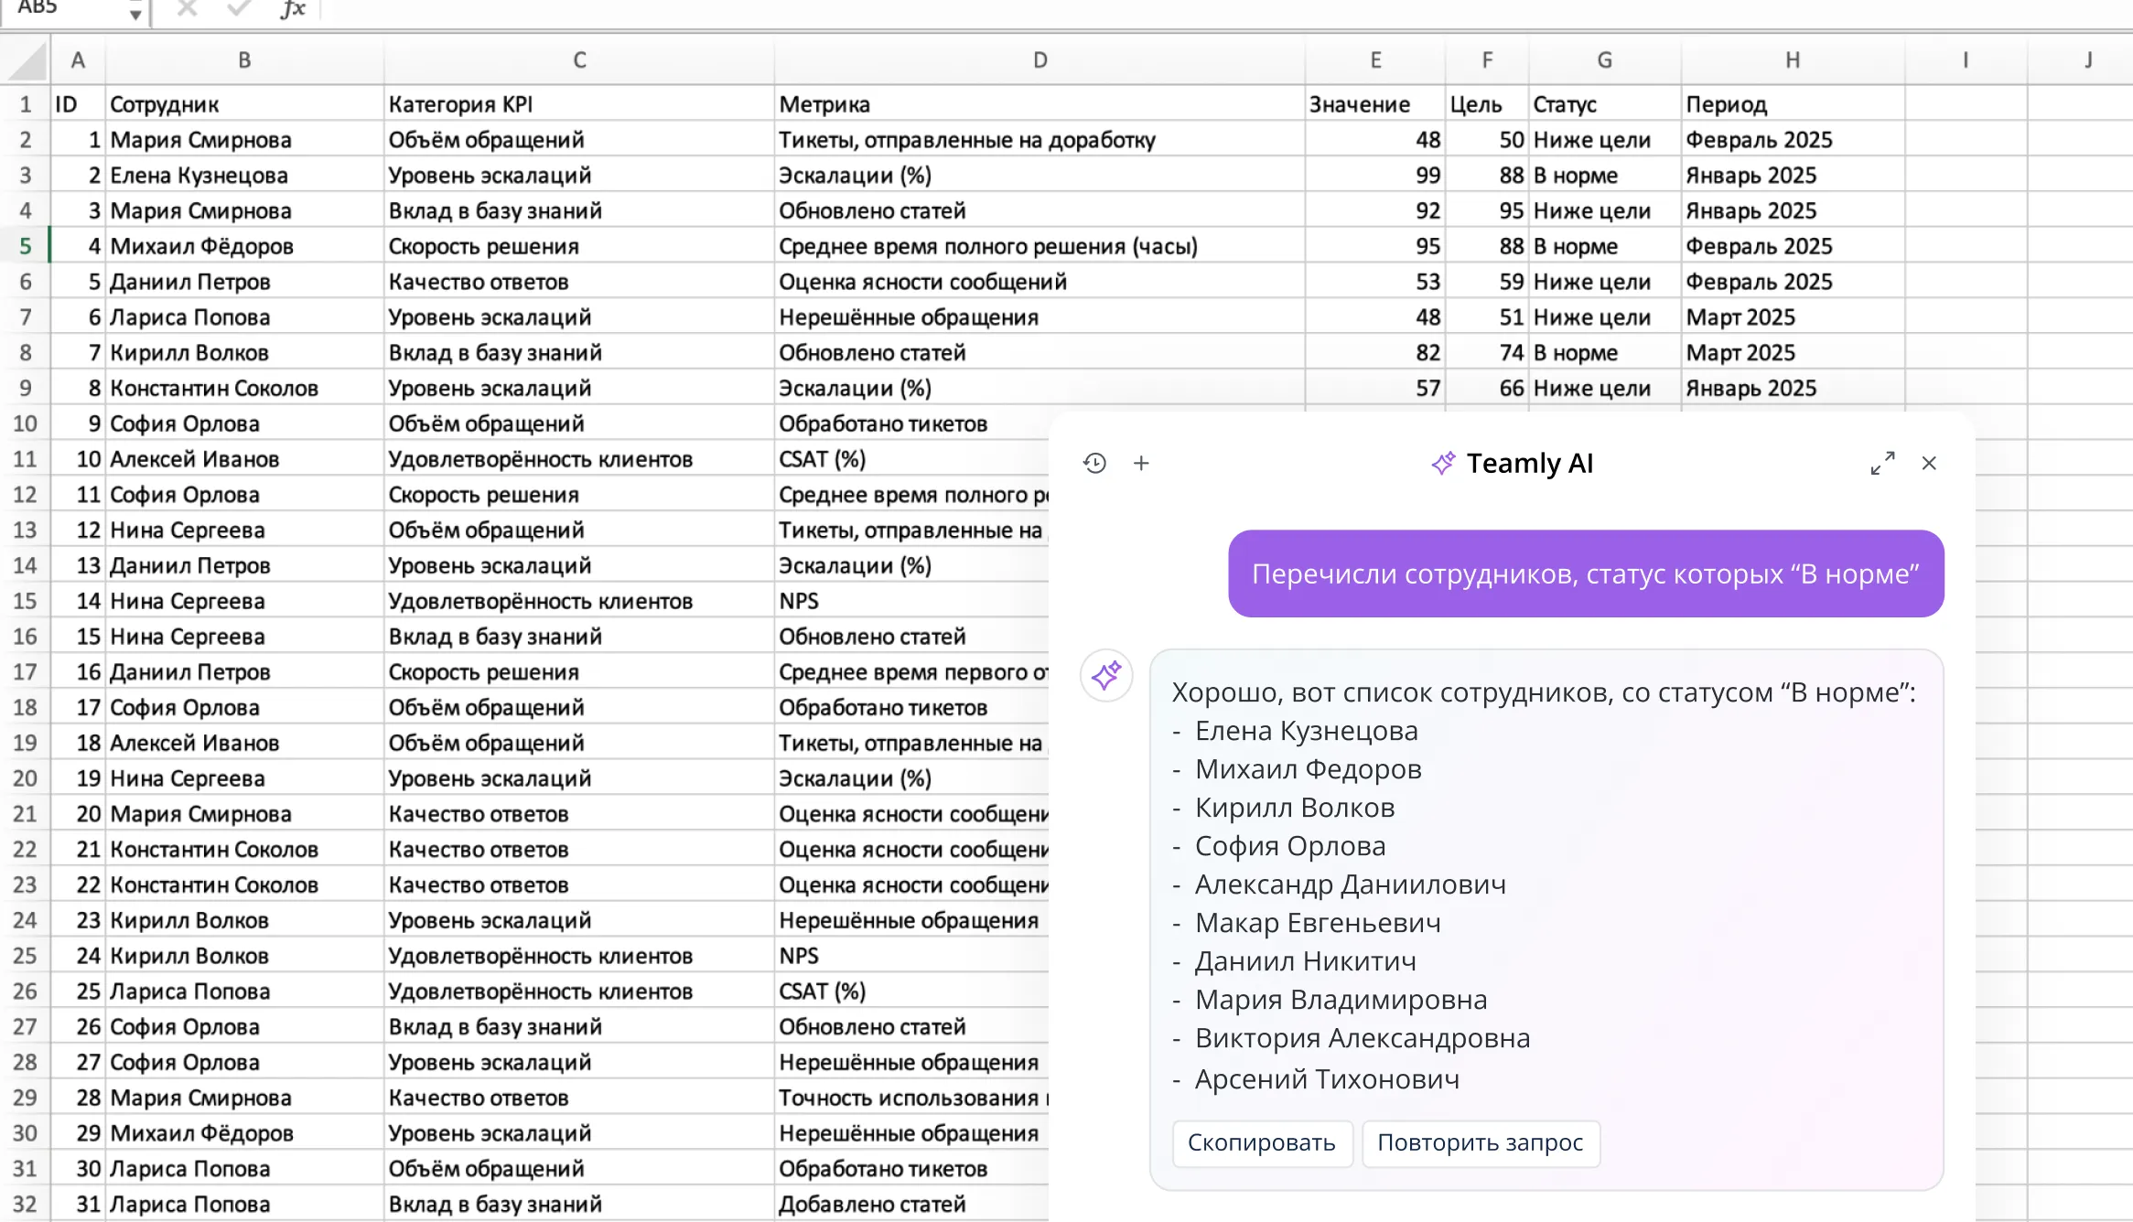Image resolution: width=2133 pixels, height=1222 pixels.
Task: Click the cancel entry X in formula bar
Action: click(187, 9)
